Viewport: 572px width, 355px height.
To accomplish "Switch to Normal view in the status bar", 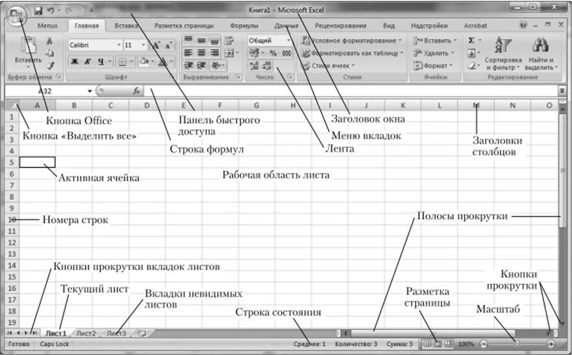I will pos(427,344).
